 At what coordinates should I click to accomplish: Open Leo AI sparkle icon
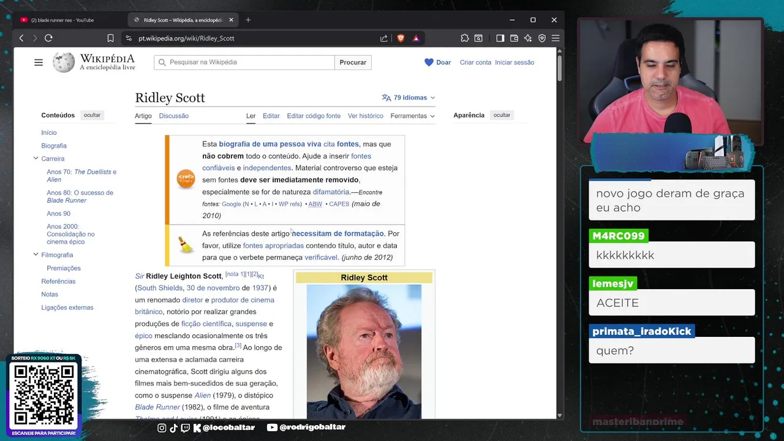coord(528,38)
